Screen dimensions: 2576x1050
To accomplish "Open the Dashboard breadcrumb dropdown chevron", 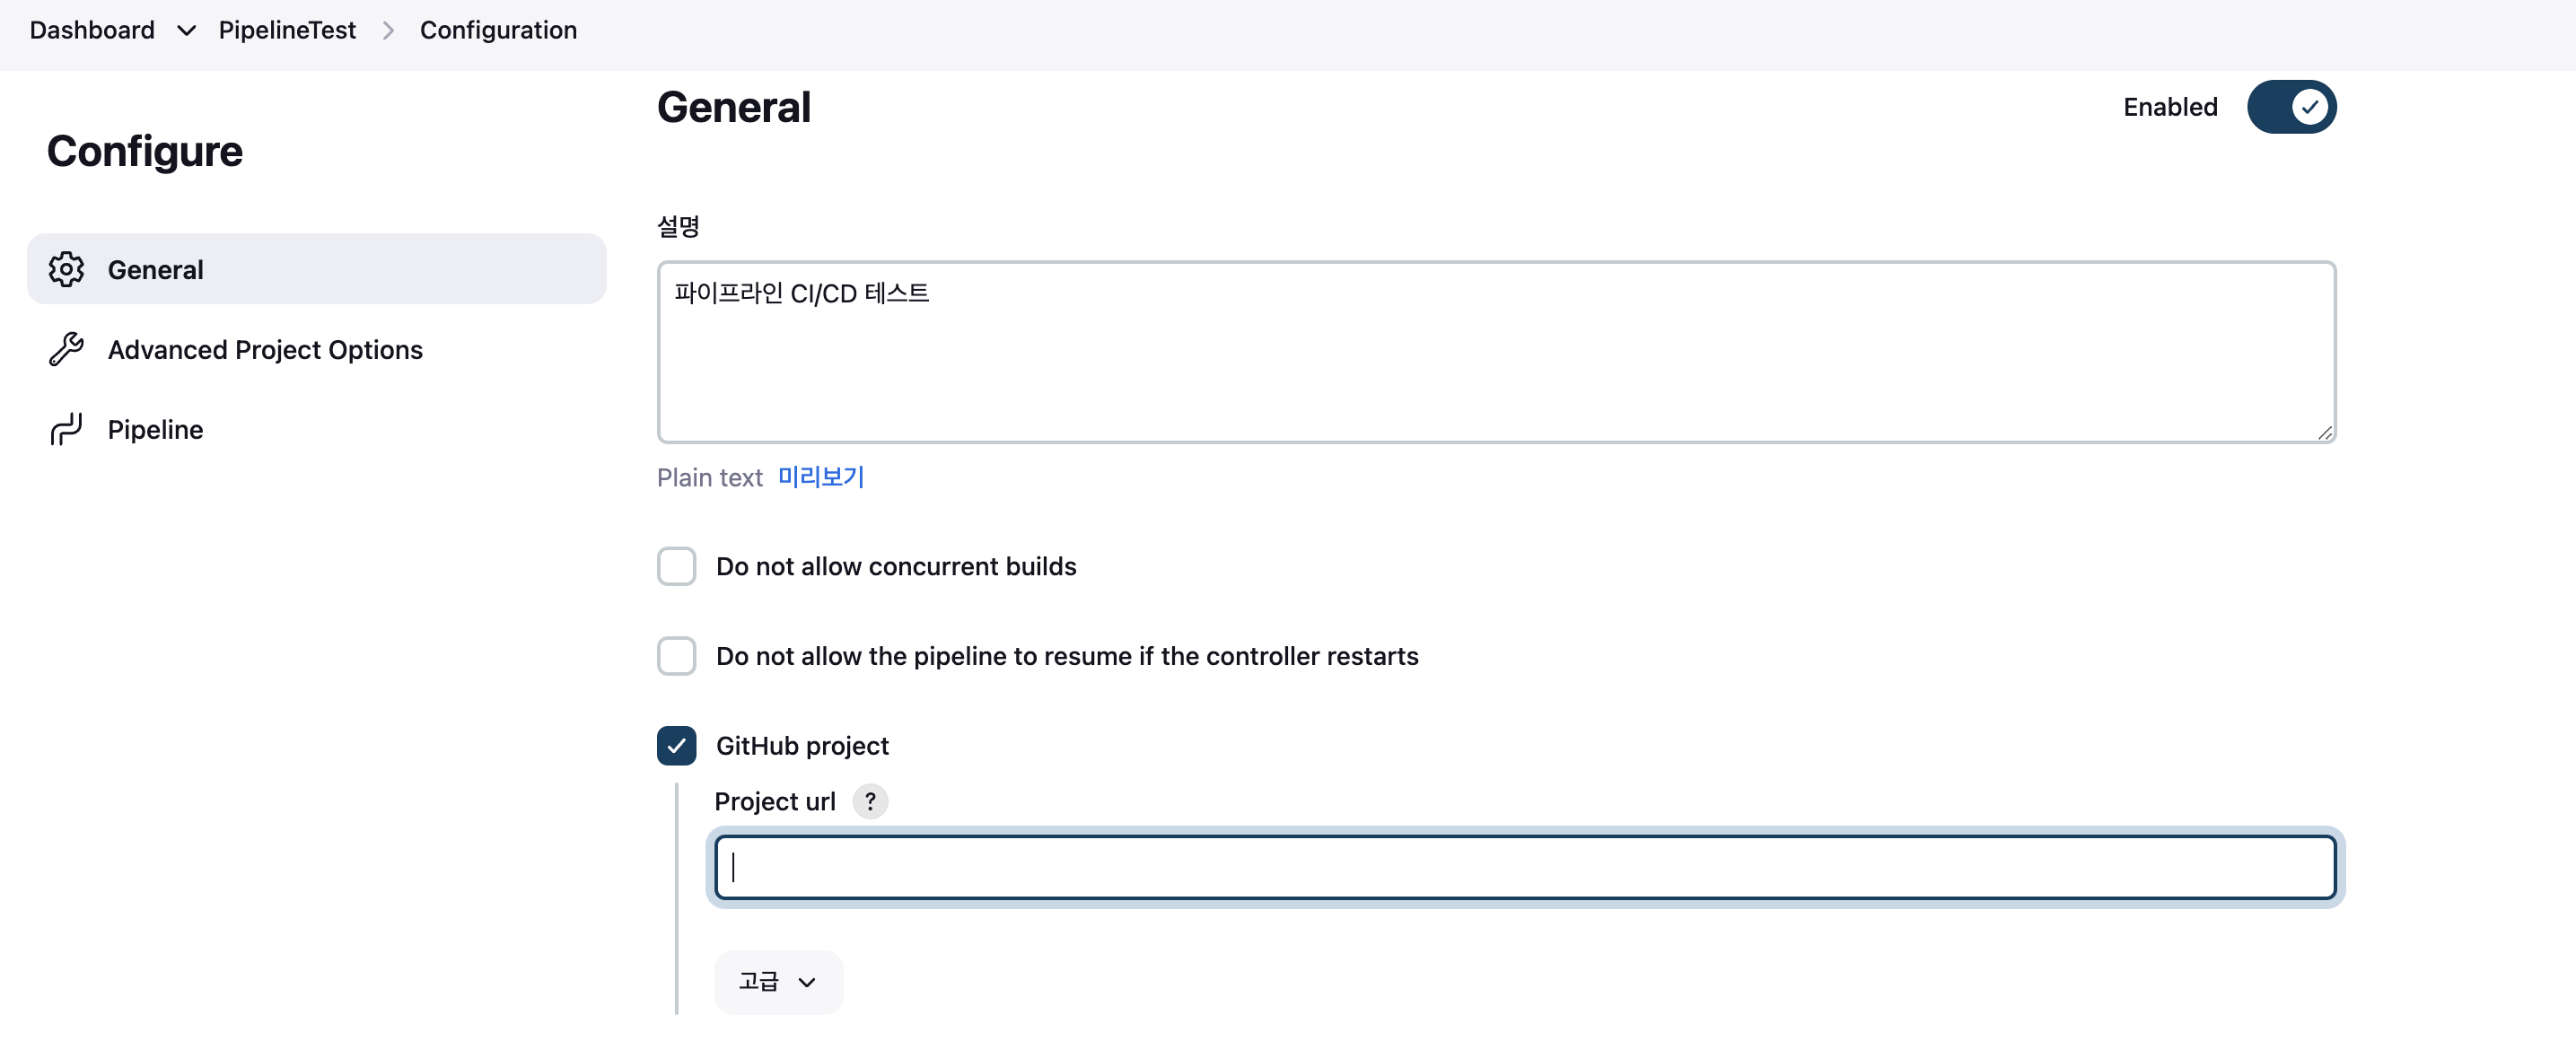I will (x=186, y=31).
